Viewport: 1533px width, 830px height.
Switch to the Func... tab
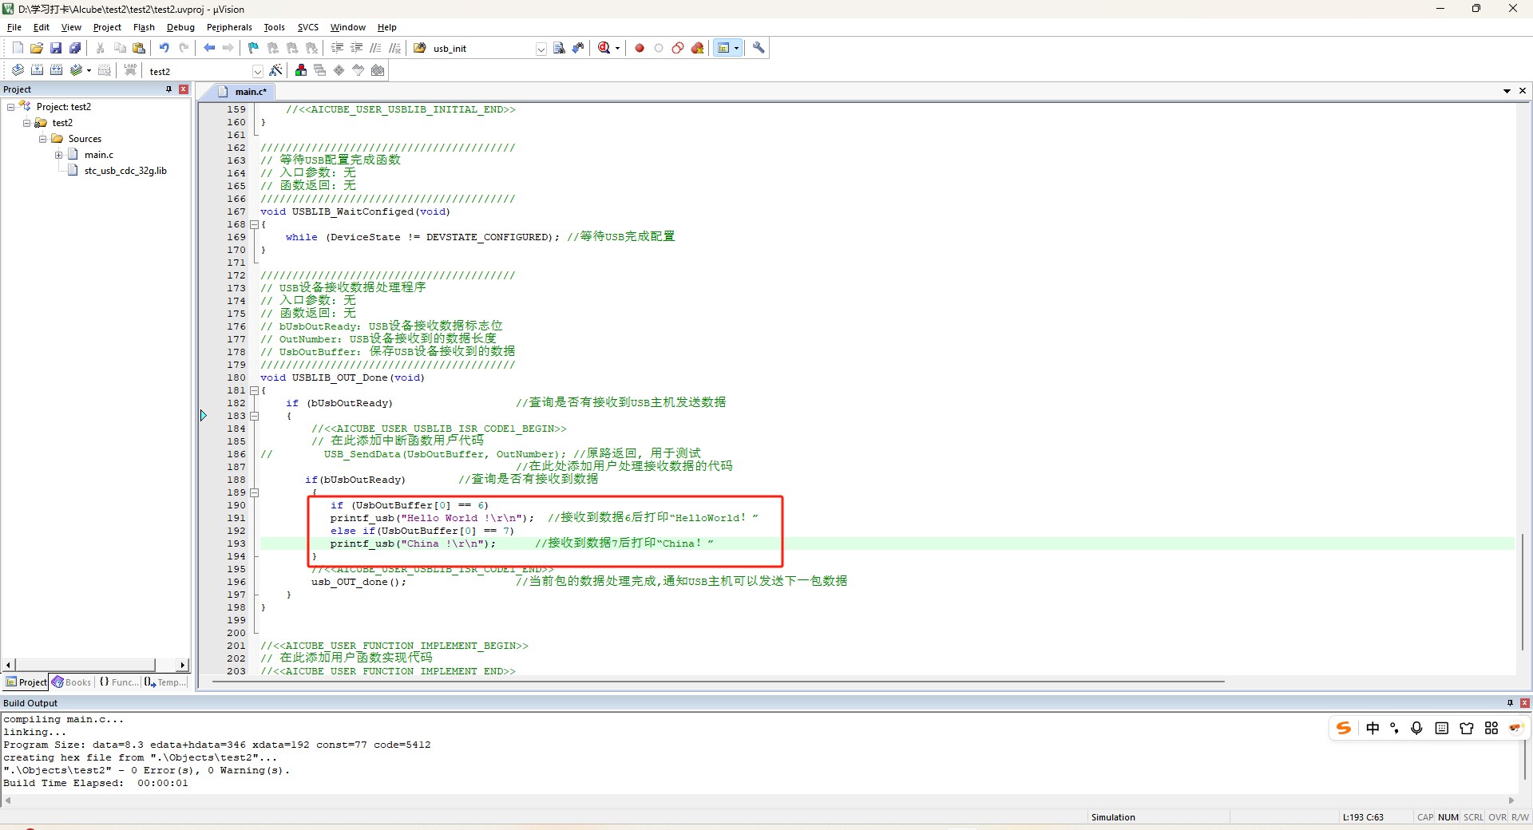click(118, 682)
